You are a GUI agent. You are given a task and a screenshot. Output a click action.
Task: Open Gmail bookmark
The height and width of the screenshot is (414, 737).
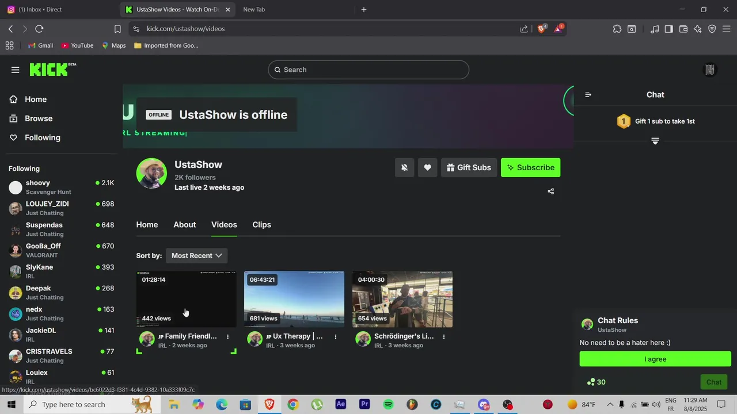(40, 45)
